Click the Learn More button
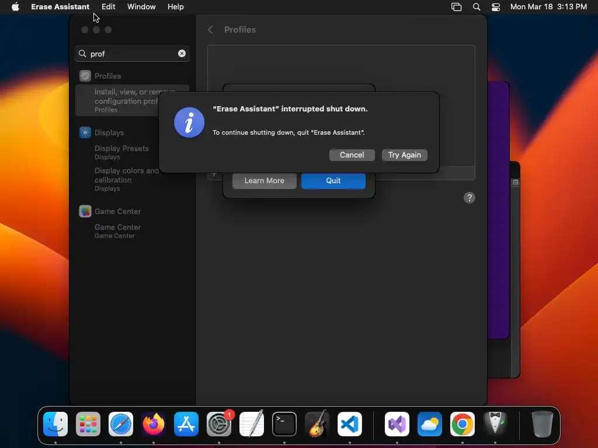The width and height of the screenshot is (598, 448). click(265, 181)
